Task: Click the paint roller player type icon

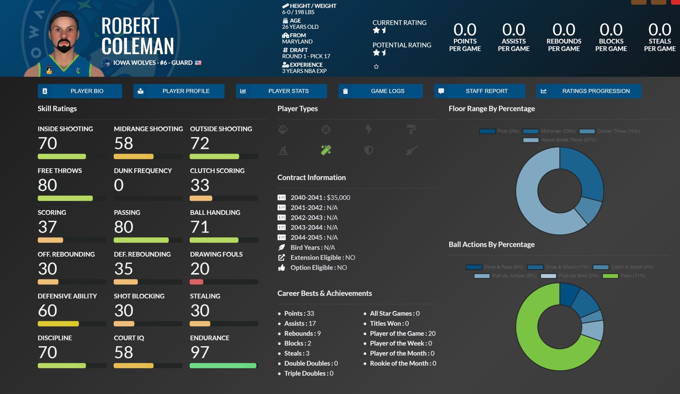Action: 411,129
